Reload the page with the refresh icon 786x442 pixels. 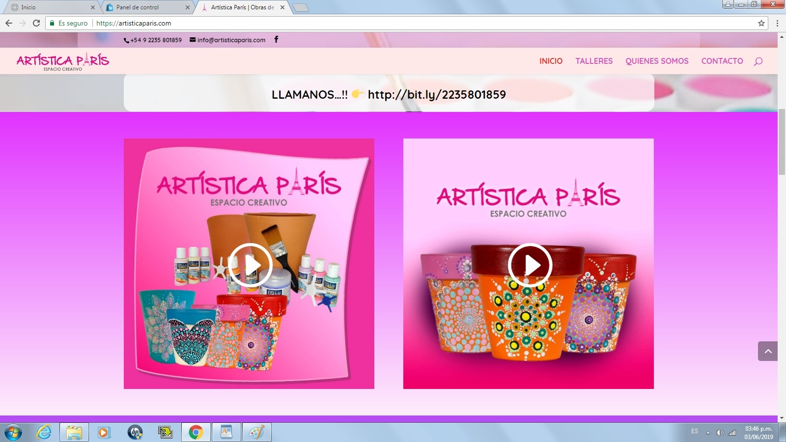click(x=36, y=23)
